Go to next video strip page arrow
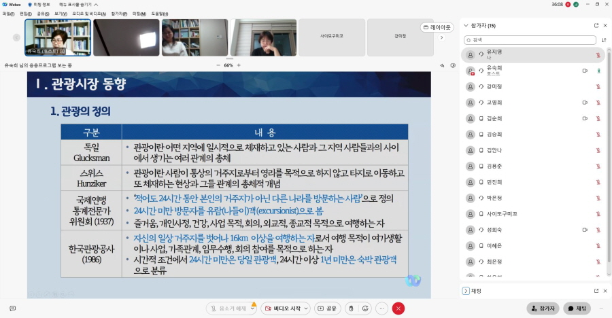 [x=441, y=37]
